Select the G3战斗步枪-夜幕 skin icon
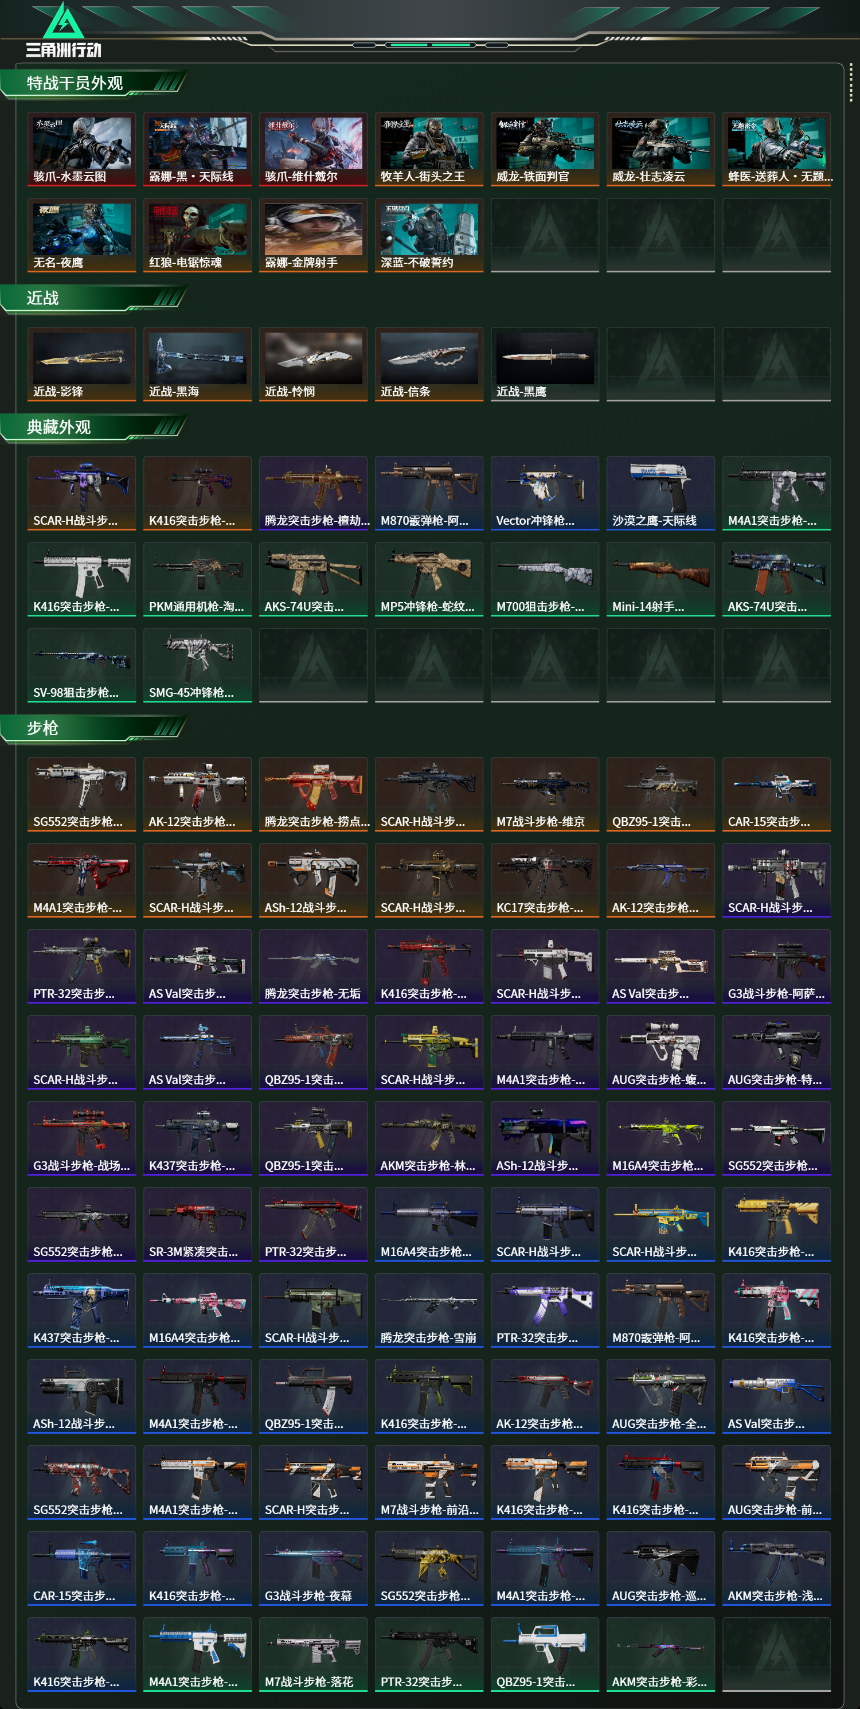The width and height of the screenshot is (860, 1709). pyautogui.click(x=313, y=1568)
